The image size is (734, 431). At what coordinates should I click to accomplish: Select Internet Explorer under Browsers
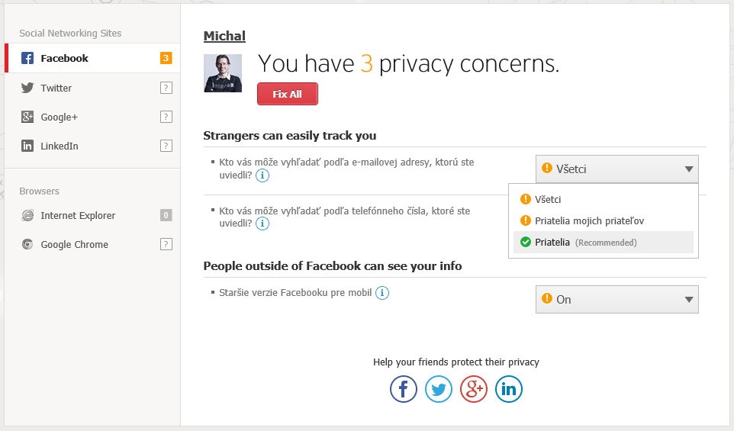(78, 215)
